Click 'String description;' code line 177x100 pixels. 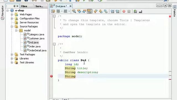[x=82, y=72]
